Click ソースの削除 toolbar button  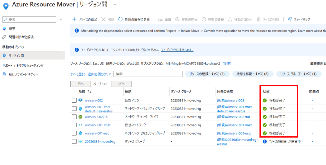pyautogui.click(x=268, y=20)
